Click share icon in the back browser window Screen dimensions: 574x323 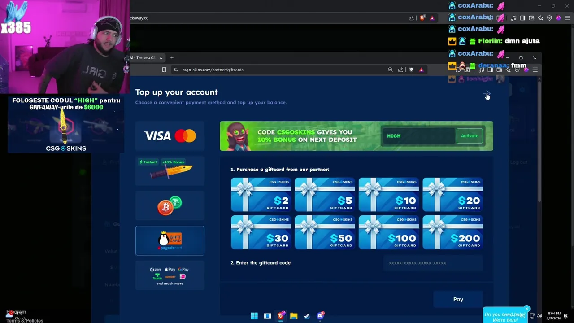tap(411, 18)
